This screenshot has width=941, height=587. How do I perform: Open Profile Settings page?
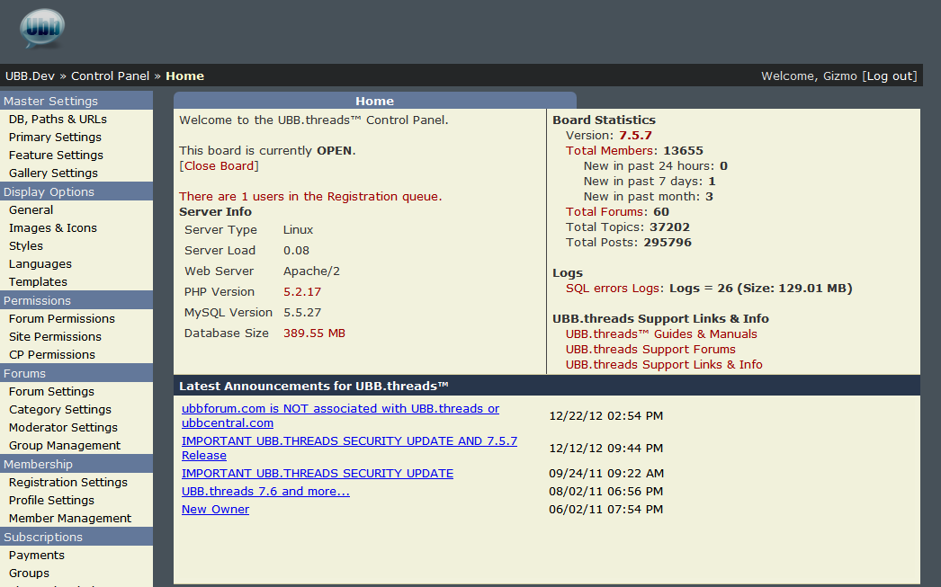point(51,500)
